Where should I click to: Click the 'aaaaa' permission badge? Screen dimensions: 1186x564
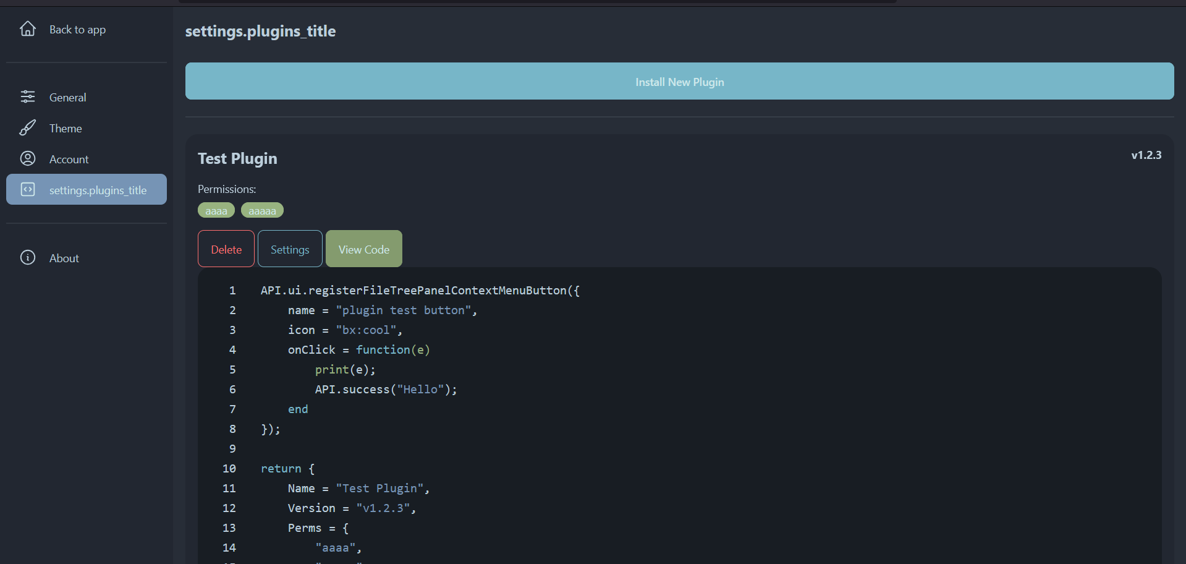[262, 211]
